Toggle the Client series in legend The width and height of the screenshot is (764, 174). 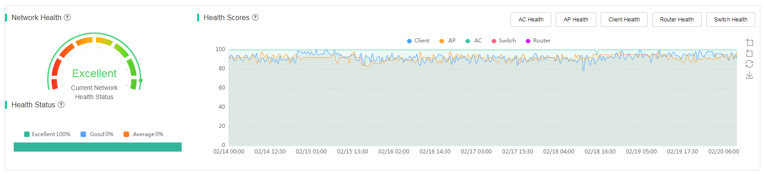tap(418, 41)
